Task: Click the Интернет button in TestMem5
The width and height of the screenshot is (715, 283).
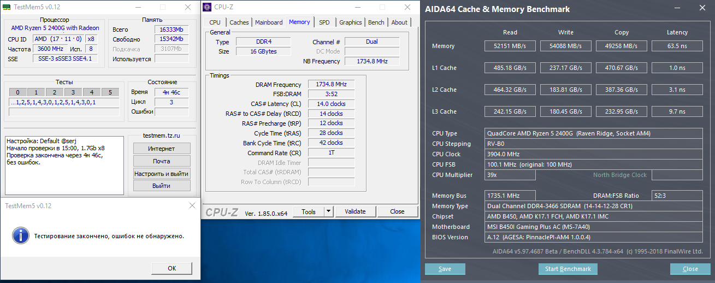Action: click(162, 149)
